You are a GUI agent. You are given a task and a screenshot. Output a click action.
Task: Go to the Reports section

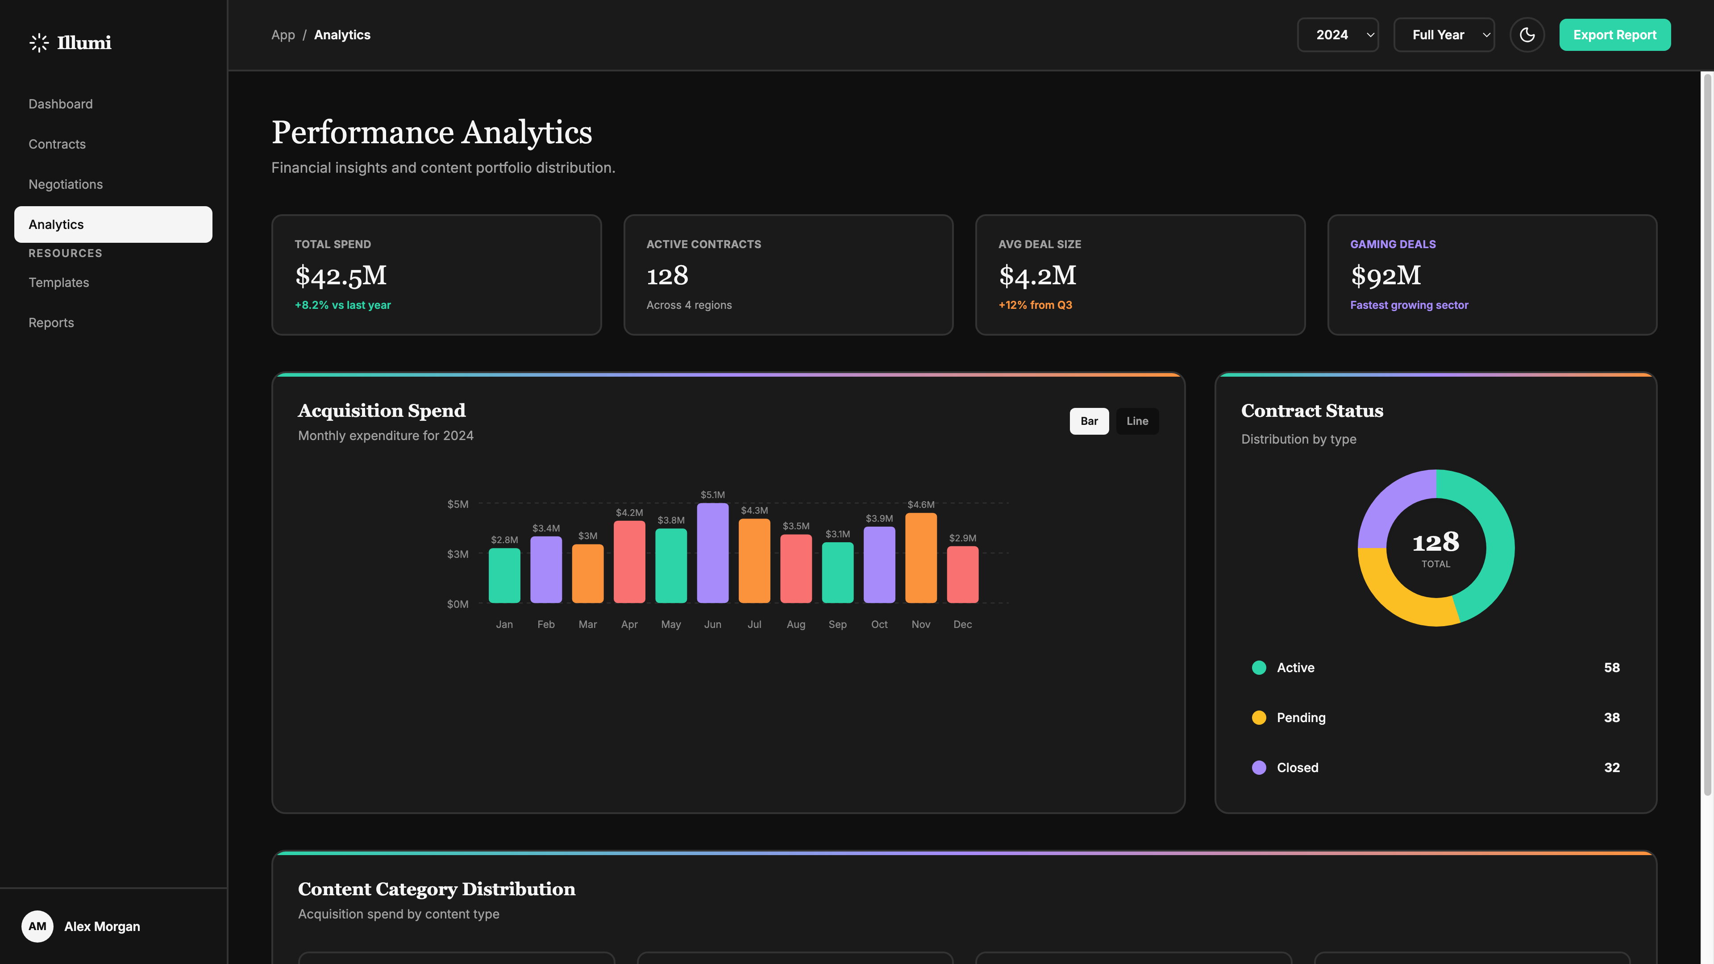(51, 322)
